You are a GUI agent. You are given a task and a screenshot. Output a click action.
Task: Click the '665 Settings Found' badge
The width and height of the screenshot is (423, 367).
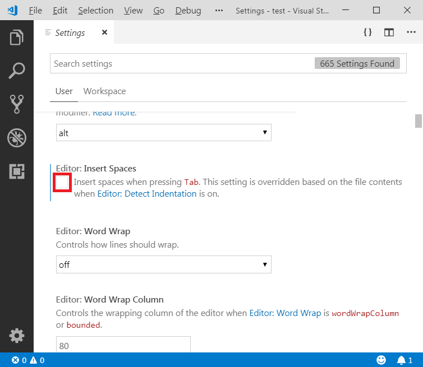(x=357, y=63)
